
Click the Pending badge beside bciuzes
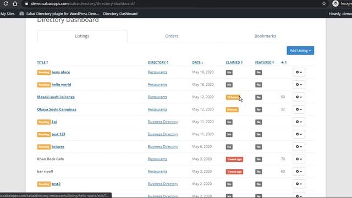[x=44, y=147]
